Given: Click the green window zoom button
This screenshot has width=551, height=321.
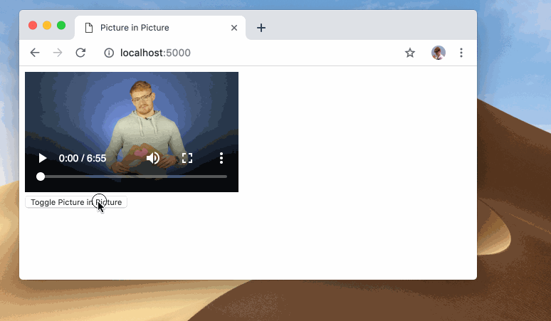Looking at the screenshot, I should click(61, 26).
